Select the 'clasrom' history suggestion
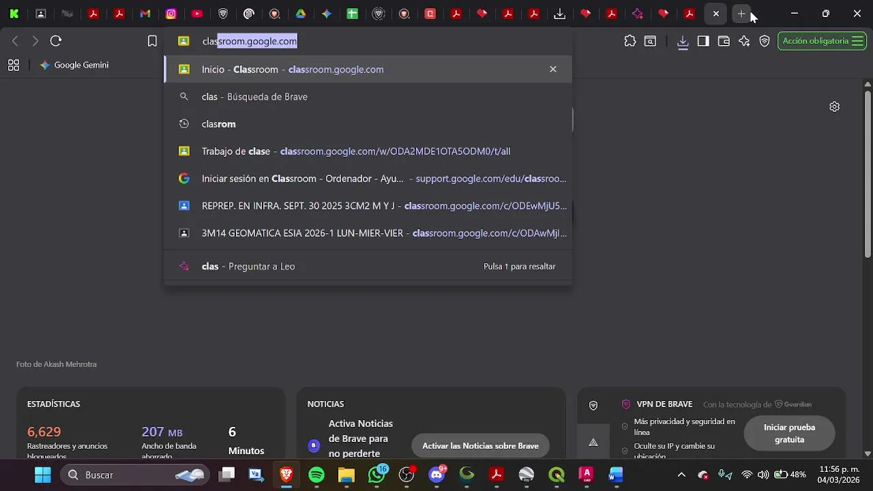The height and width of the screenshot is (491, 873). point(368,123)
